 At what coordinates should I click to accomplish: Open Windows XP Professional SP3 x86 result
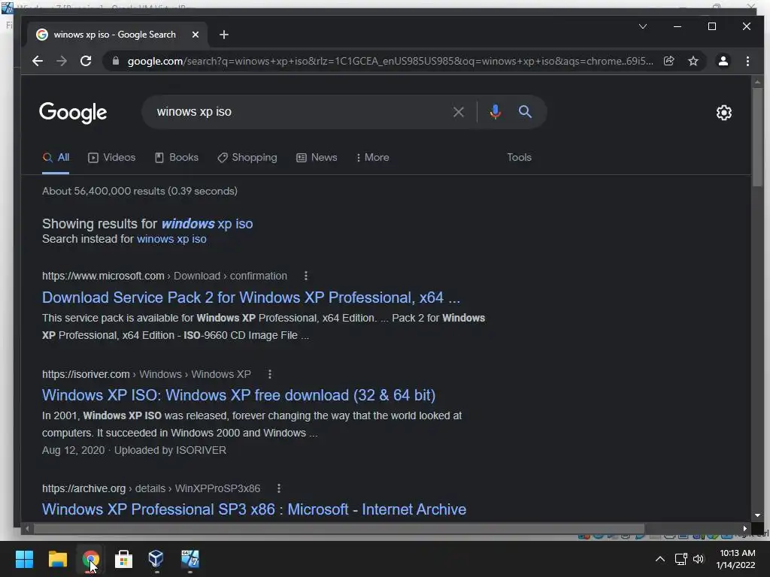pyautogui.click(x=254, y=509)
